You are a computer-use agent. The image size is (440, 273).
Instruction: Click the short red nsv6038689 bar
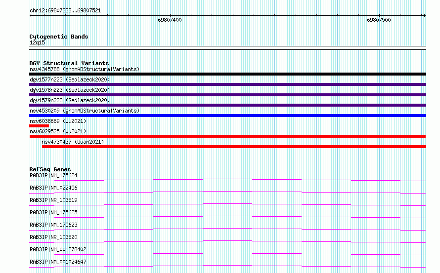coord(39,126)
